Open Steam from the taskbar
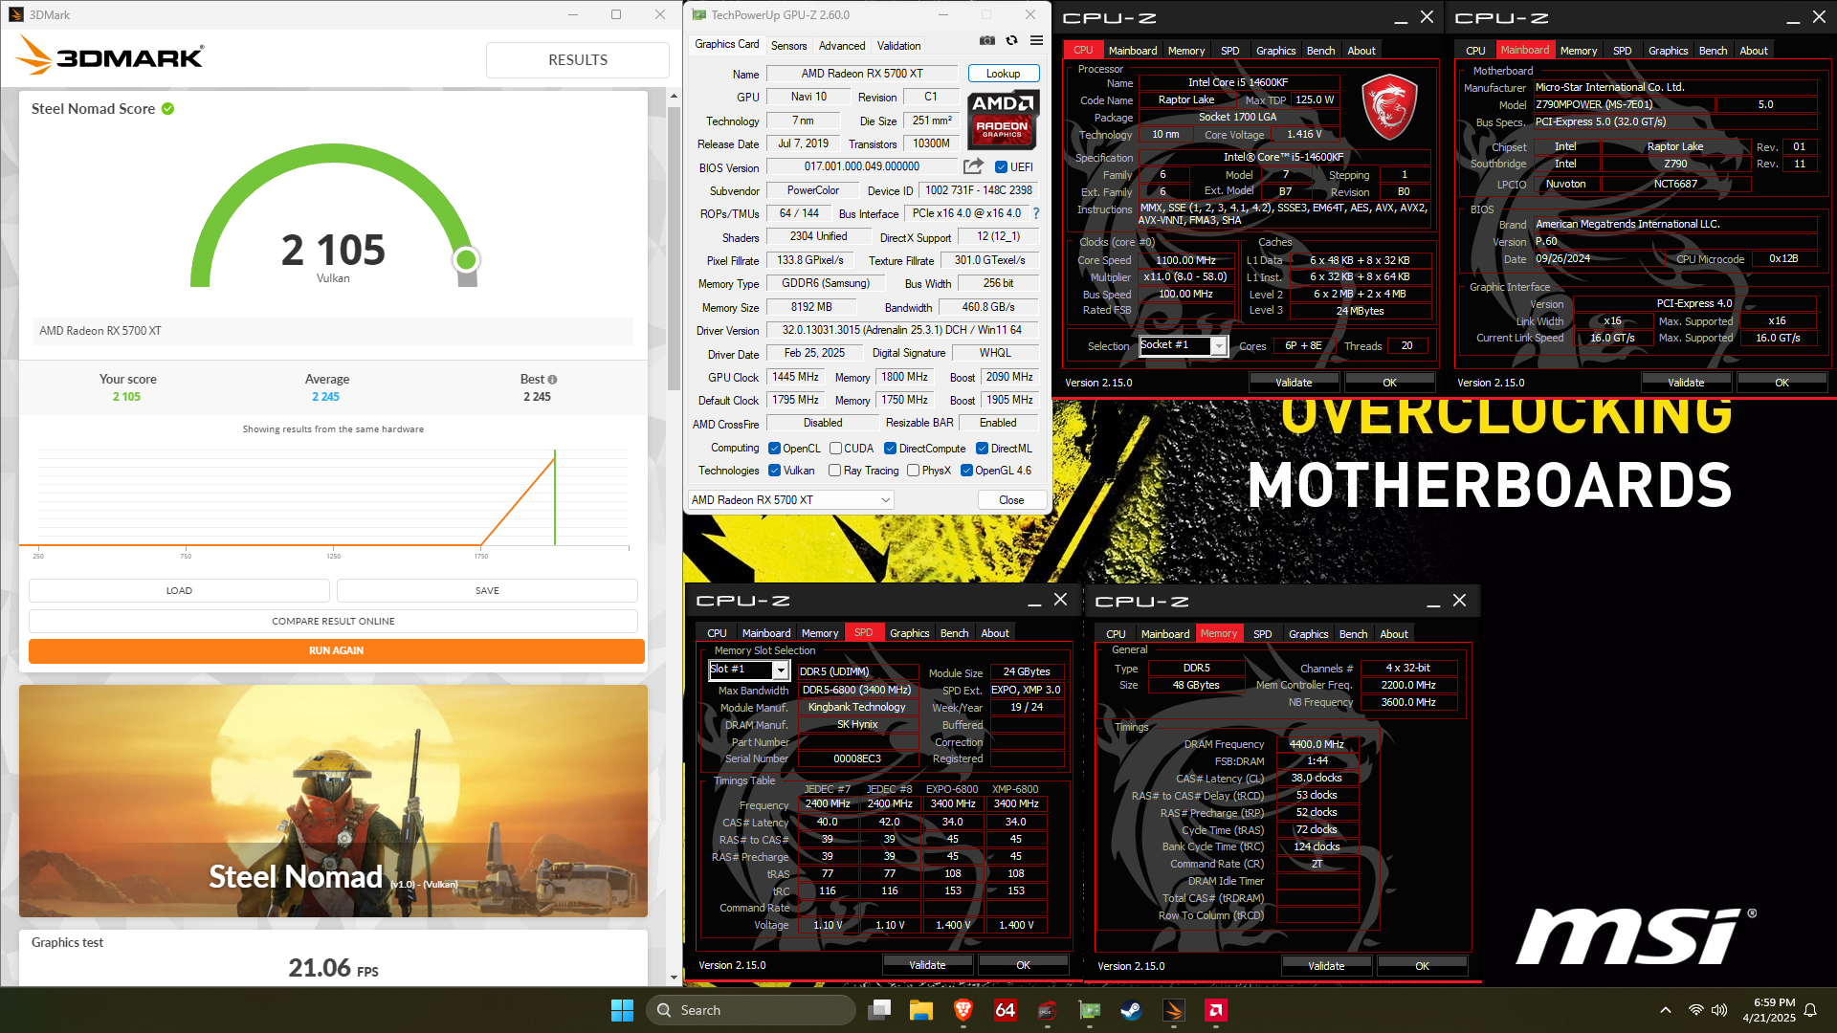 (x=1131, y=1010)
